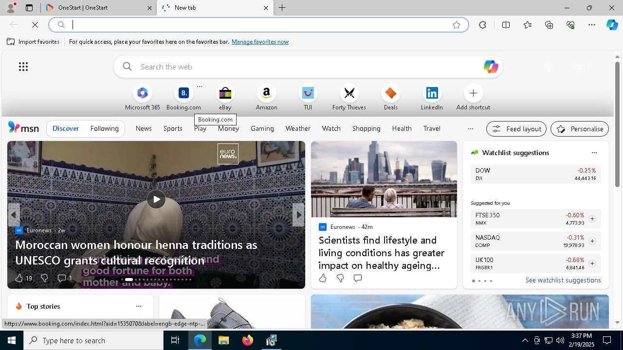Show hidden system tray icons
The image size is (623, 350).
click(525, 340)
